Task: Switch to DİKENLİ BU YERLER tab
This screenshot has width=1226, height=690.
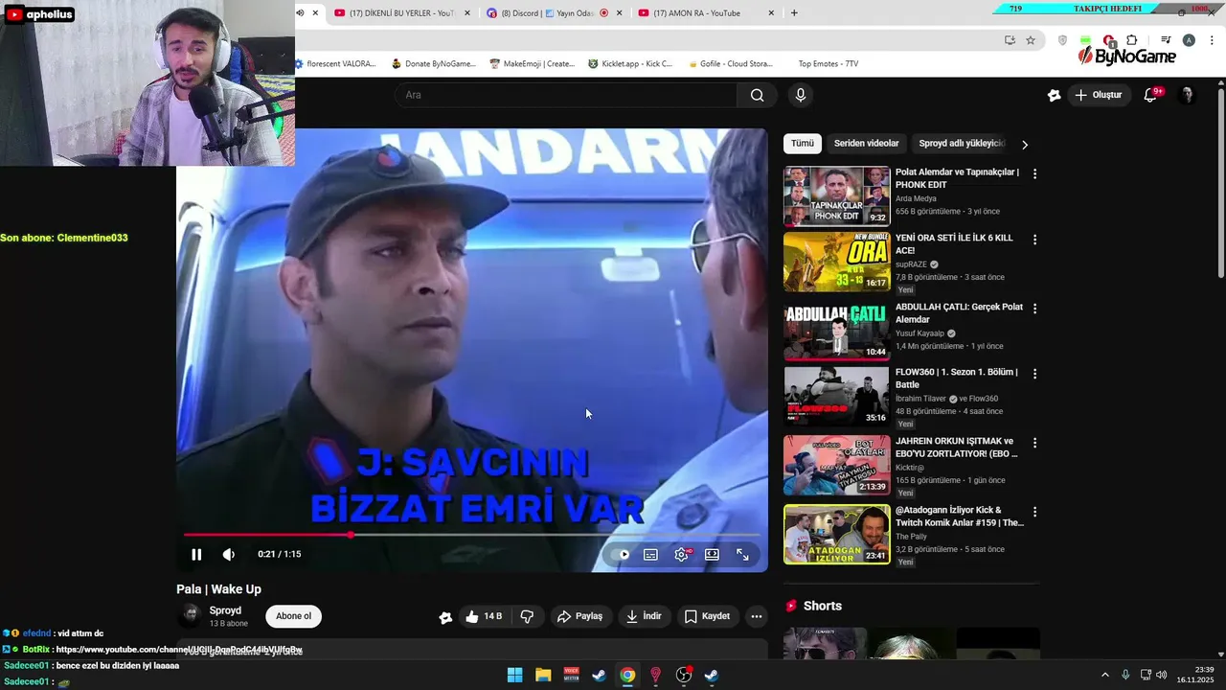Action: coord(402,13)
